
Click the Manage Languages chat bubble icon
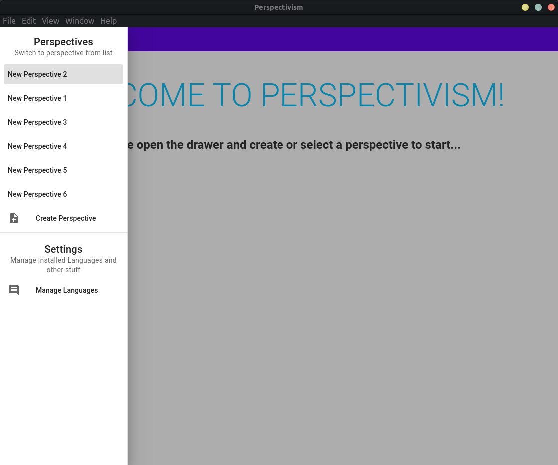click(14, 290)
